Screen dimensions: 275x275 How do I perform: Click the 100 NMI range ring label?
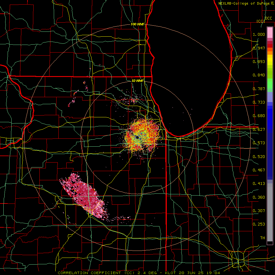[137, 24]
